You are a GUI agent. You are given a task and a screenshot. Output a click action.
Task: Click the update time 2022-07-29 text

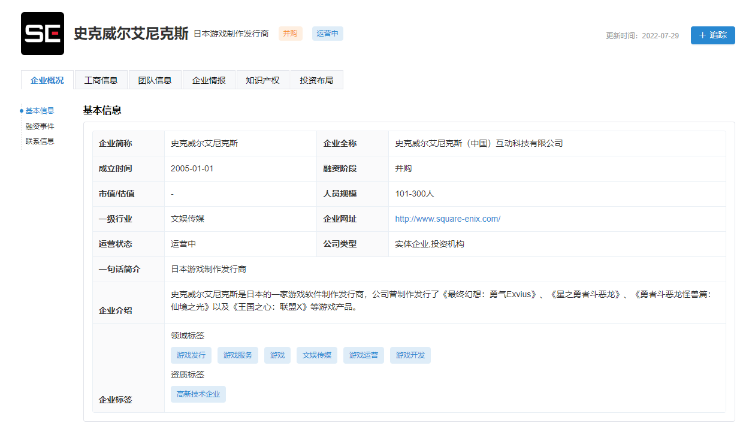(642, 35)
